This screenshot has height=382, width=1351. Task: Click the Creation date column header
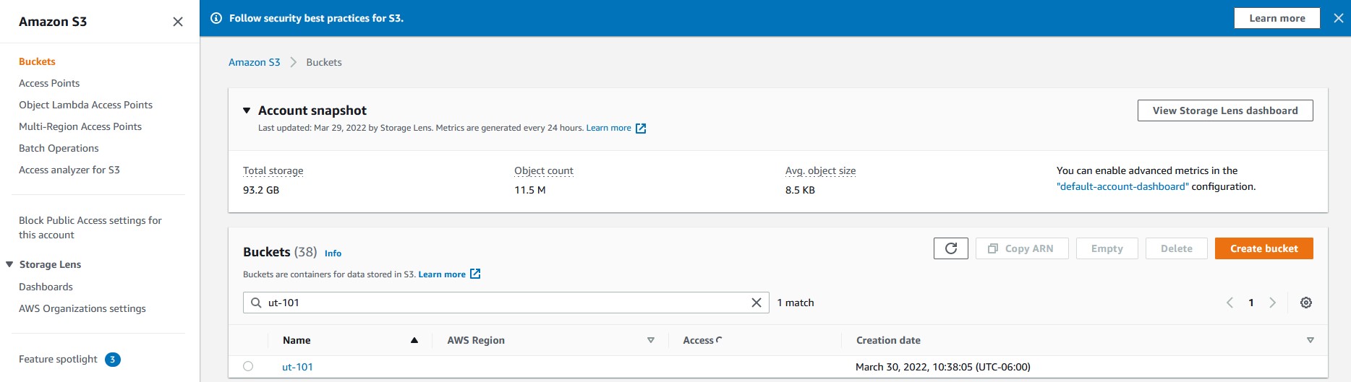point(888,340)
